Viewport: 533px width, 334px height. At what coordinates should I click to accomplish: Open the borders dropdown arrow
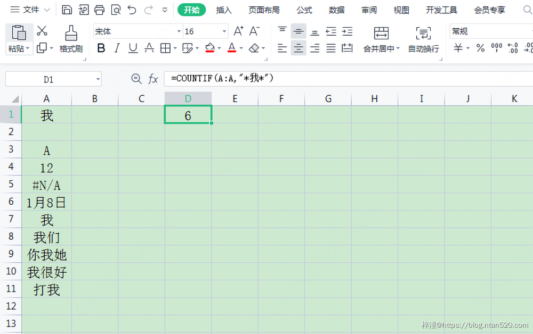coord(175,48)
